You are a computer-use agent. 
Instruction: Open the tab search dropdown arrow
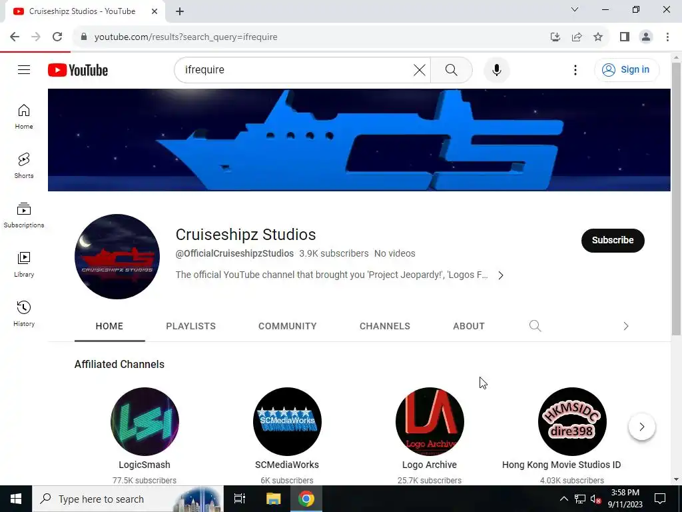575,9
